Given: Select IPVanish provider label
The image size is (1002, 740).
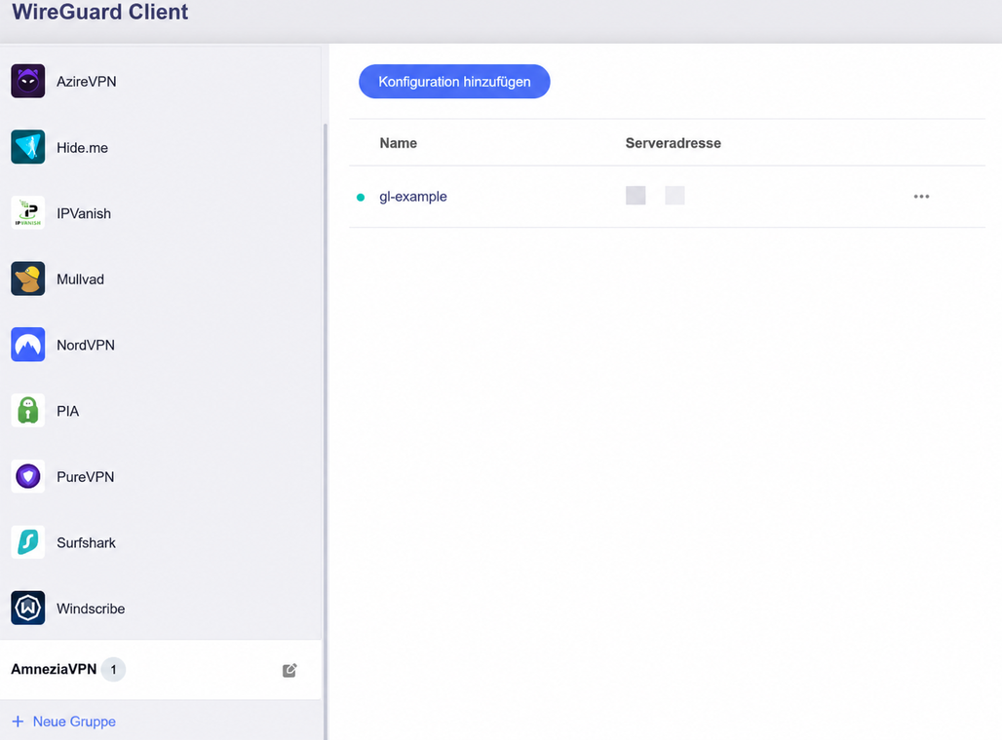Looking at the screenshot, I should pos(84,213).
